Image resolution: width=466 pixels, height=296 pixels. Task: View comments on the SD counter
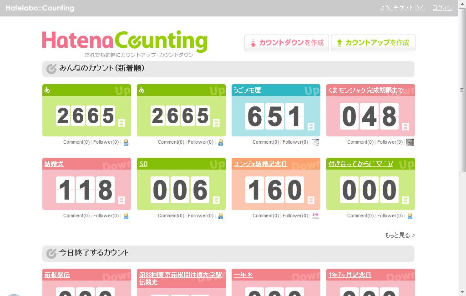coord(171,216)
